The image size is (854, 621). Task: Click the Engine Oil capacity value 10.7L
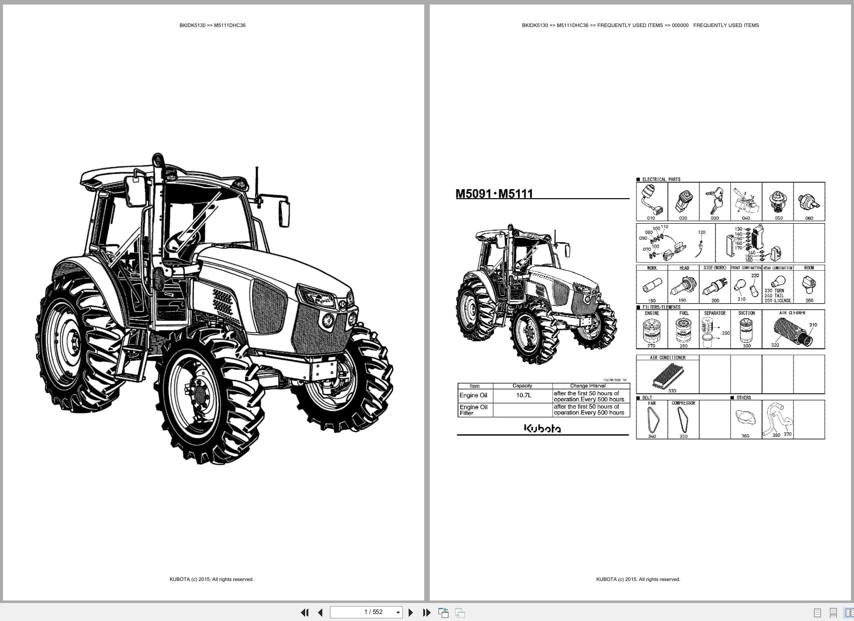pyautogui.click(x=523, y=395)
